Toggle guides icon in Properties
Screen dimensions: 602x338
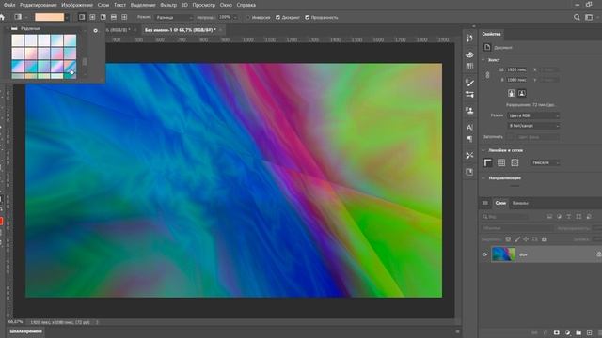515,162
